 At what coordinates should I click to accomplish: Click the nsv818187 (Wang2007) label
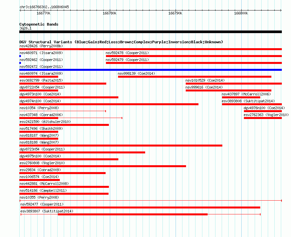point(39,135)
